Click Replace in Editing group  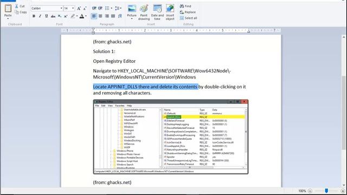pos(188,12)
